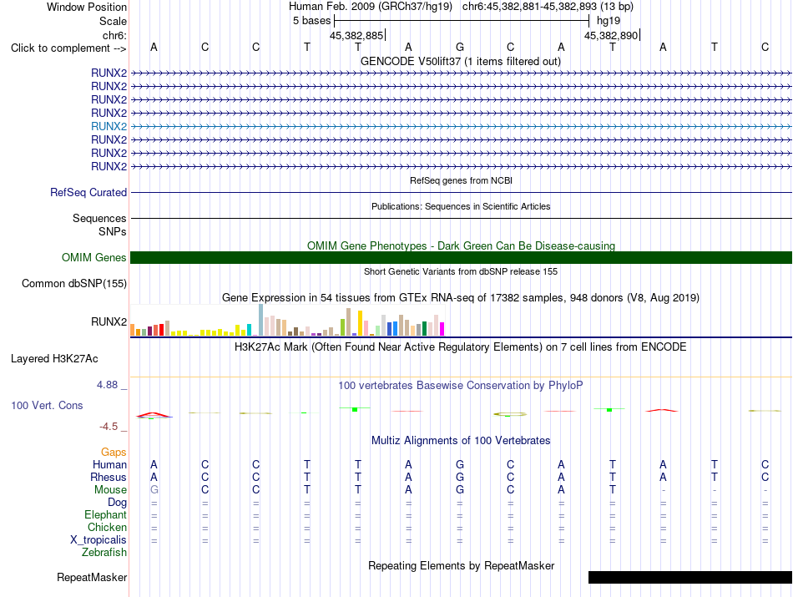Click the 'Click to complement -->' label

point(68,48)
